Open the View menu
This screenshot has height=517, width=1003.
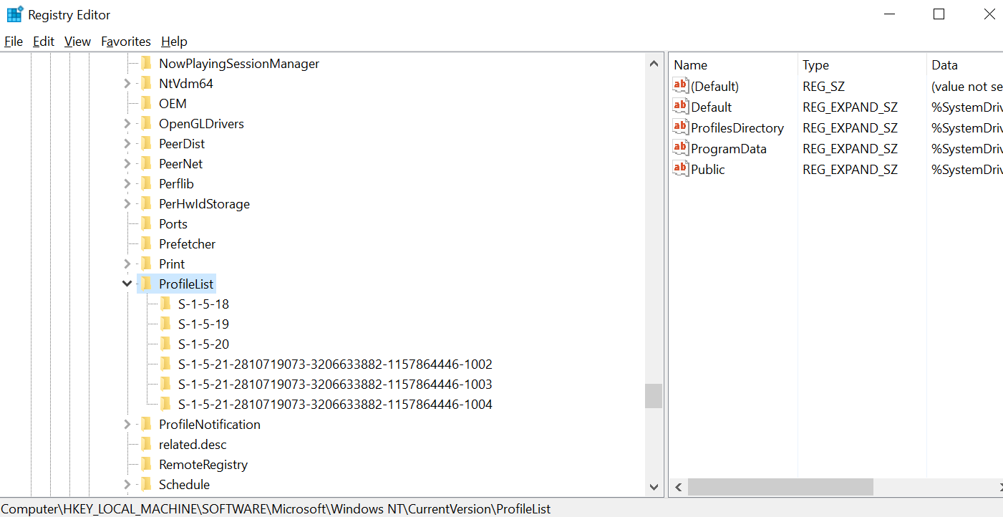(x=77, y=42)
